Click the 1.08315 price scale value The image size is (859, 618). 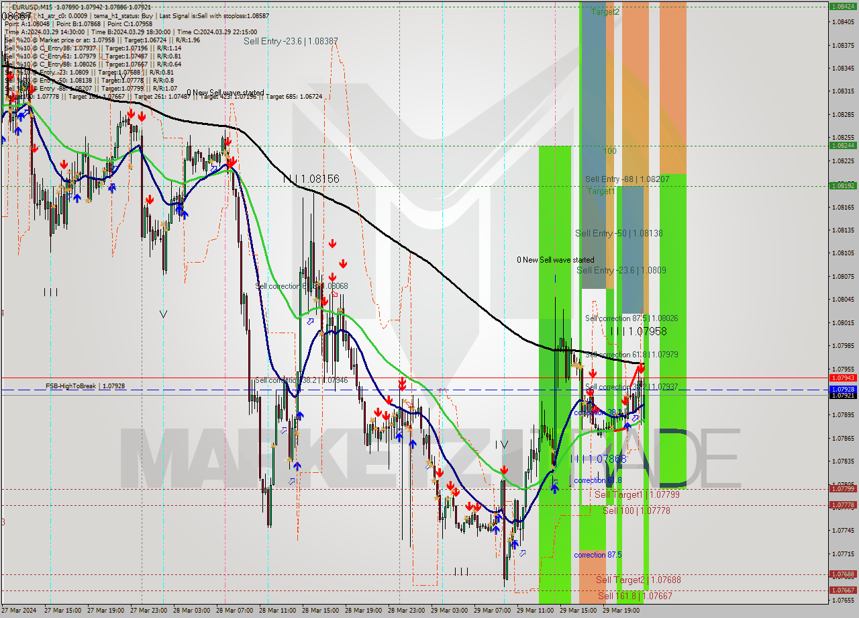pyautogui.click(x=844, y=91)
